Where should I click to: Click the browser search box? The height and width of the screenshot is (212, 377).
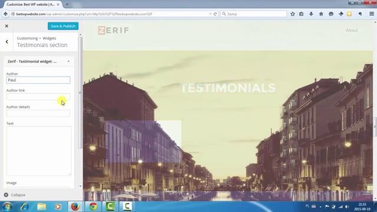pyautogui.click(x=254, y=14)
